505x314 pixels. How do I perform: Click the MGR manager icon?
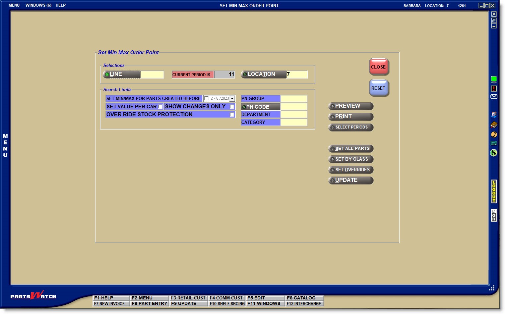point(494,215)
